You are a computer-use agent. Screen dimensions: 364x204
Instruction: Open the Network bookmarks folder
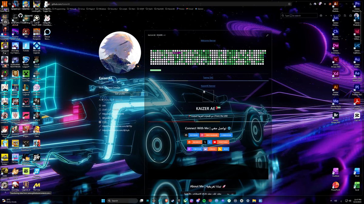(72, 9)
